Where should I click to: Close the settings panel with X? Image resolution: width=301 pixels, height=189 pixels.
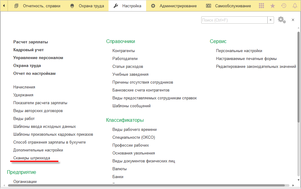point(293,20)
